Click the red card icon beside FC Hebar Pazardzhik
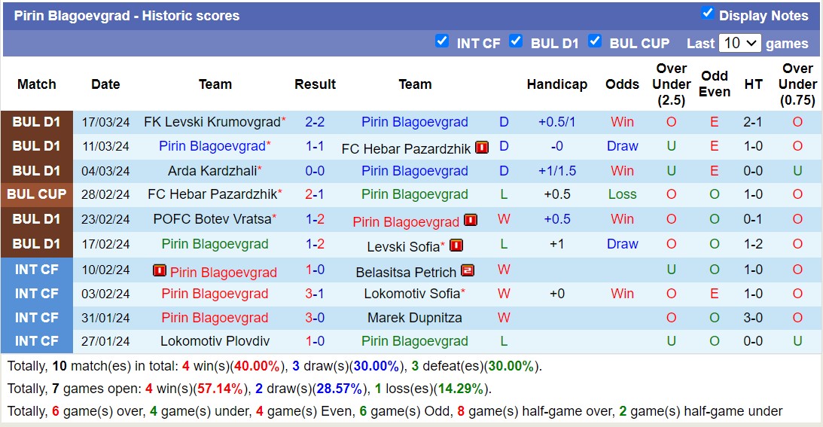Viewport: 823px width, 427px height. click(x=482, y=147)
